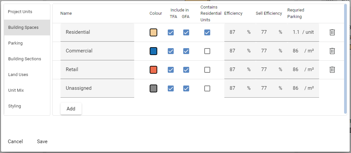The height and width of the screenshot is (153, 351).
Task: Open the Residential colour swatch
Action: (x=153, y=32)
